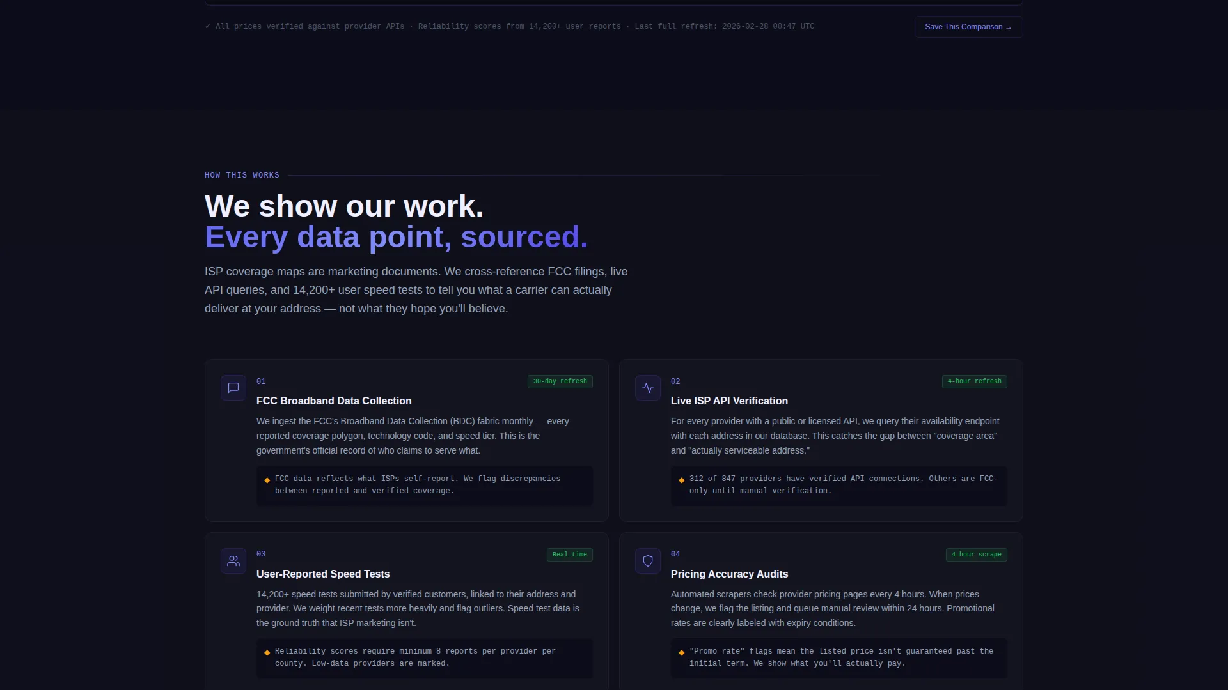The width and height of the screenshot is (1228, 690).
Task: Click the 'Every data point, sourced.' headline
Action: [x=396, y=237]
